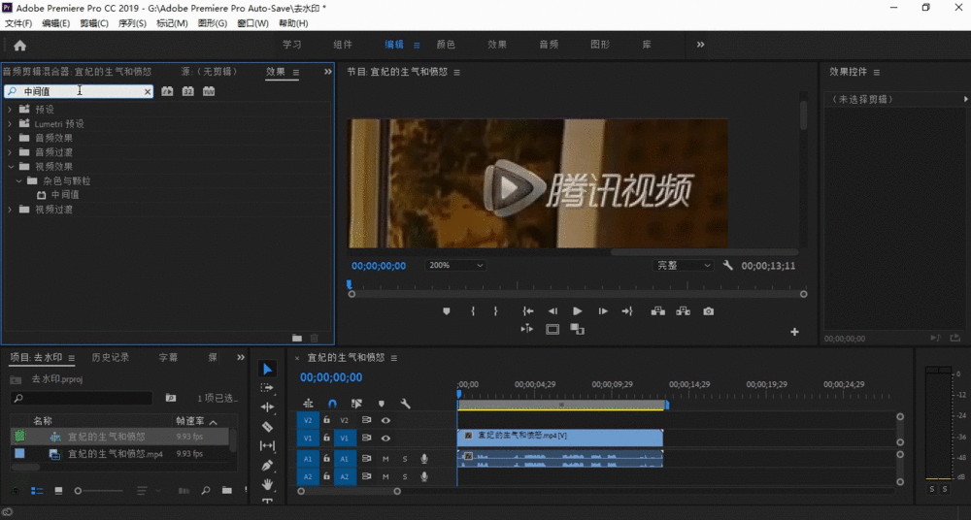Click the 名称 column header
971x520 pixels.
43,421
